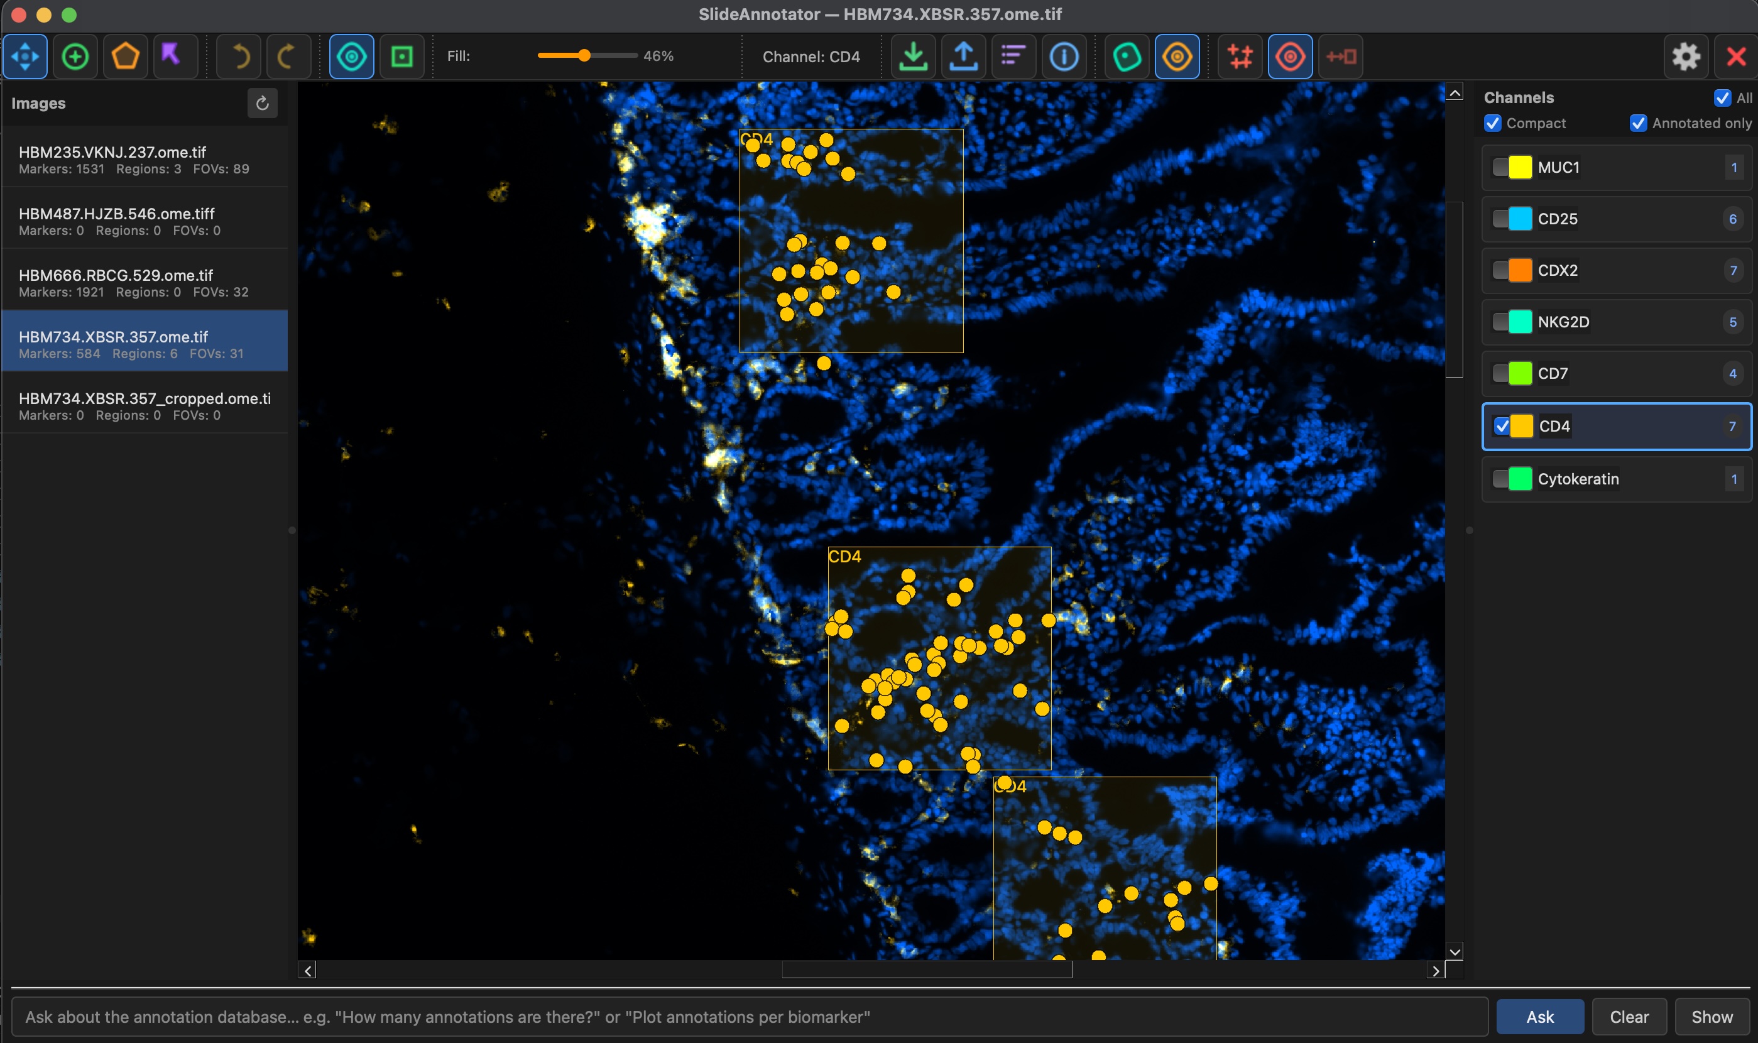Toggle the green square FOV icon
This screenshot has height=1043, width=1758.
402,56
